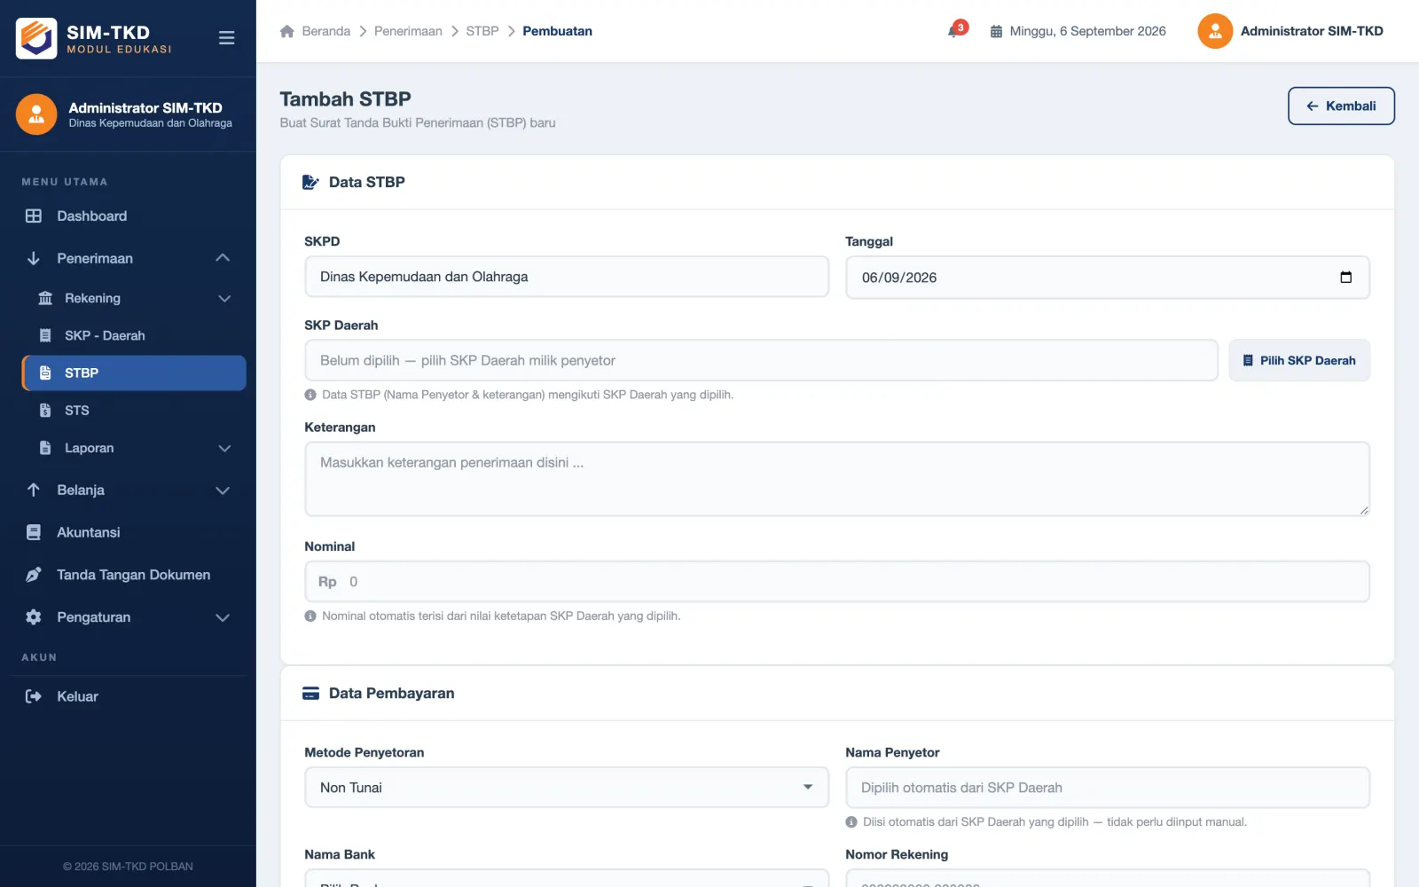Click the Rekening bank icon in sidebar
The height and width of the screenshot is (887, 1419).
tap(45, 298)
